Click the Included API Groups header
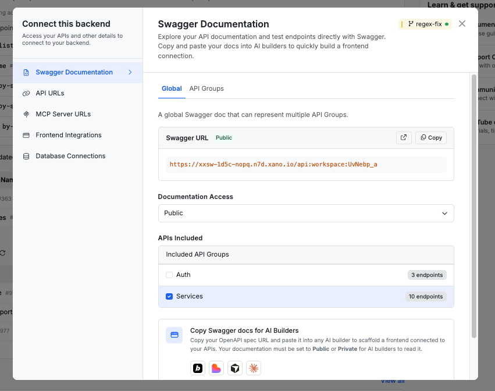 tap(306, 255)
